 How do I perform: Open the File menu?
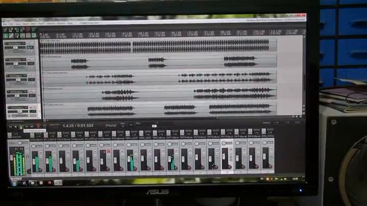coord(5,24)
